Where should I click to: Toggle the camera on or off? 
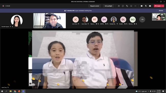click(x=142, y=6)
